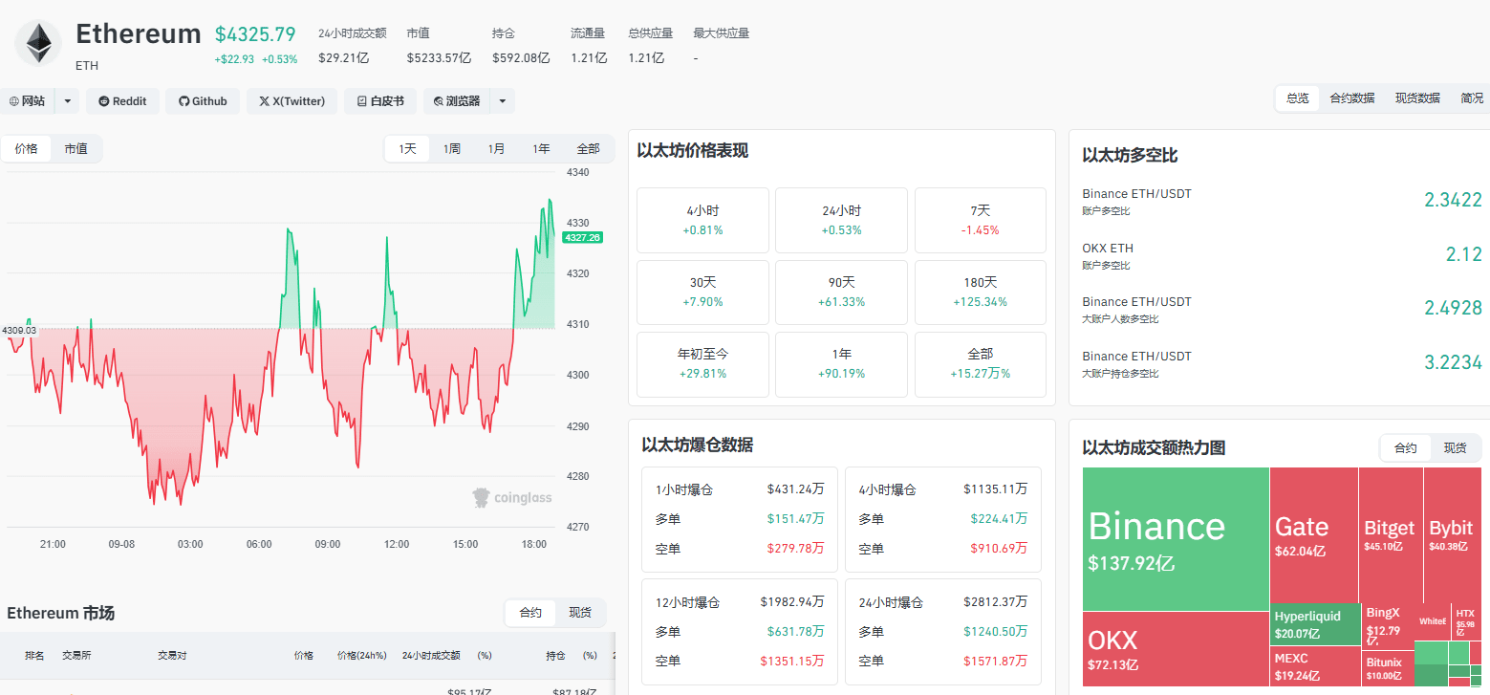
Task: Click the Gate heatmap tile
Action: (1314, 535)
